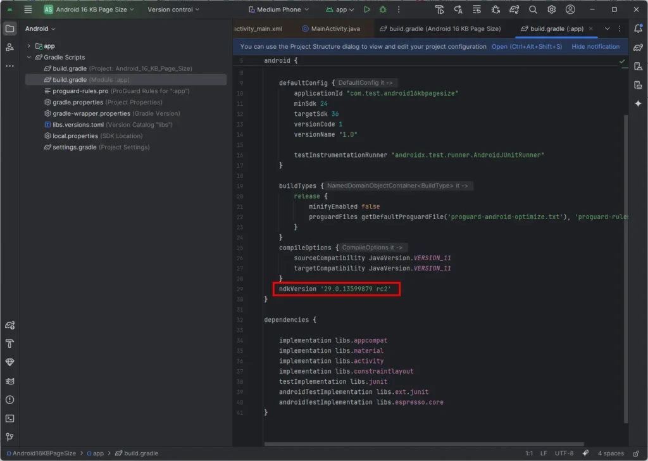
Task: Open the Gemini sparkle icon in right sidebar
Action: pyautogui.click(x=638, y=103)
